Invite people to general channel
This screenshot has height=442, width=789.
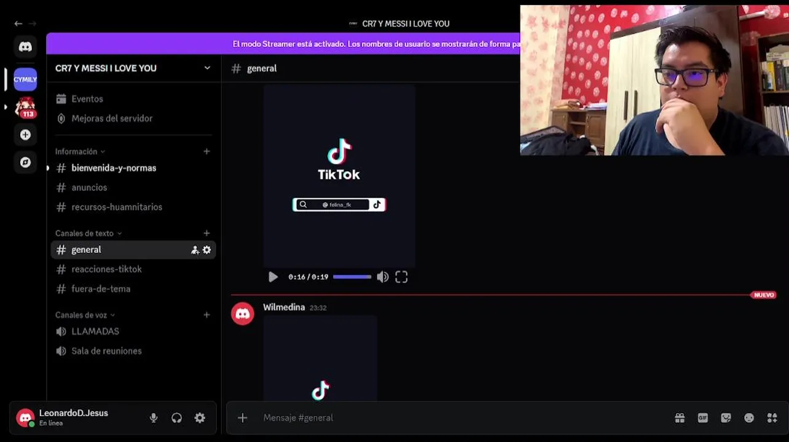(x=195, y=250)
